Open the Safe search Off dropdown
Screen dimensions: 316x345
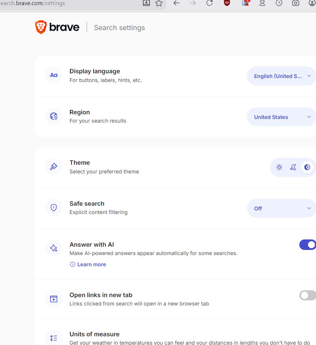tap(282, 208)
